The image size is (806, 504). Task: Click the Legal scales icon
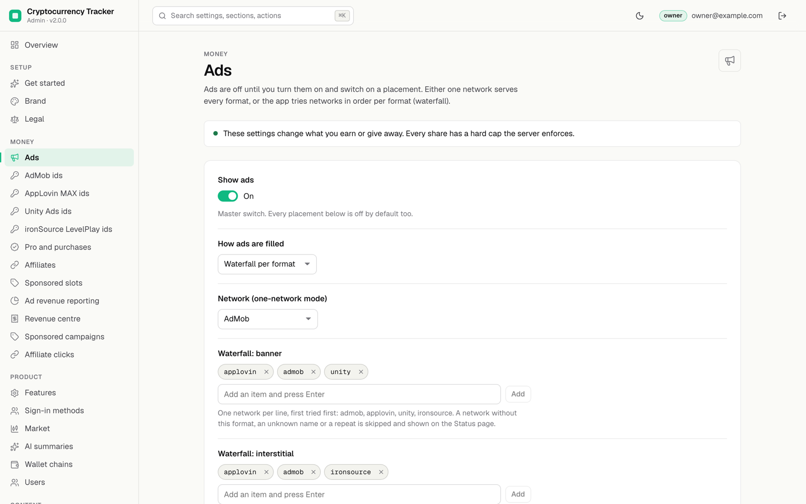click(15, 119)
